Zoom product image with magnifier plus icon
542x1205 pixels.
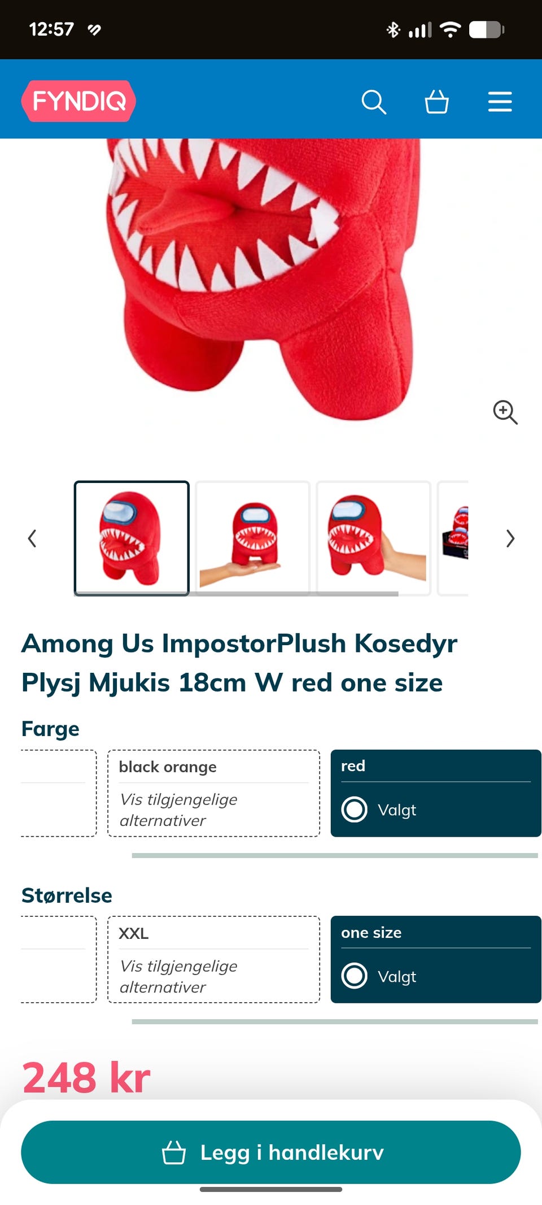point(505,412)
